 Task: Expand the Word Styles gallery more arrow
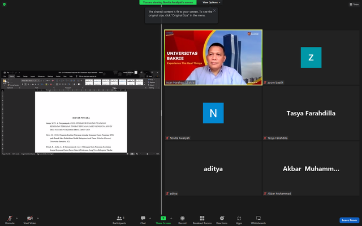coord(145,84)
